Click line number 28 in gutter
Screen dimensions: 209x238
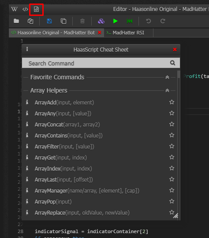[x=21, y=231]
